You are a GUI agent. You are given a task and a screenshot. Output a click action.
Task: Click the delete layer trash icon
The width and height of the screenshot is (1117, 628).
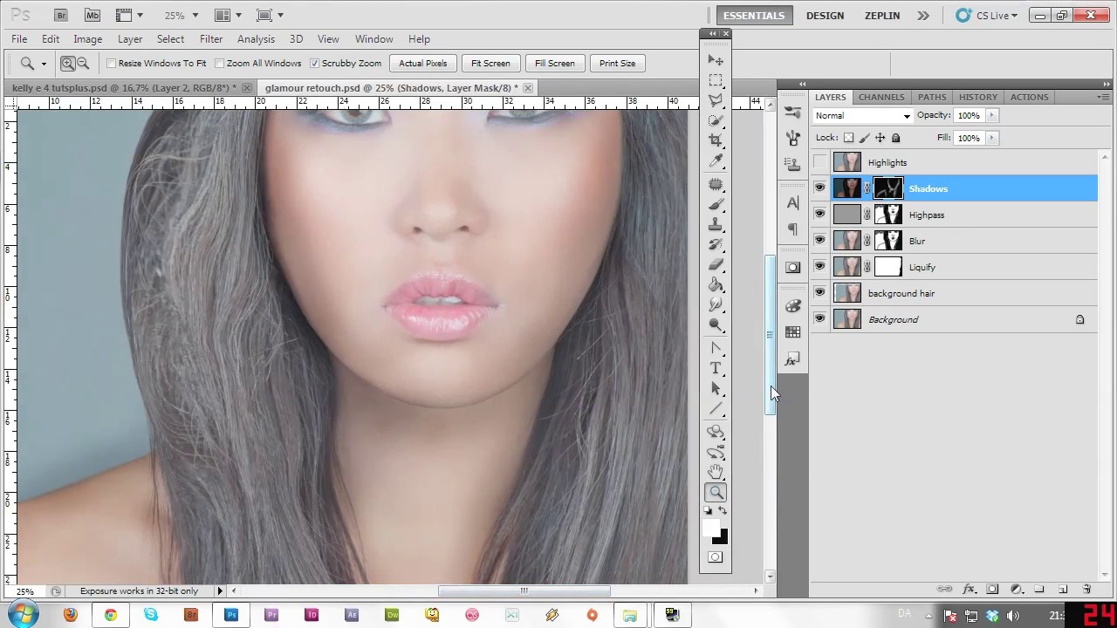click(x=1086, y=590)
